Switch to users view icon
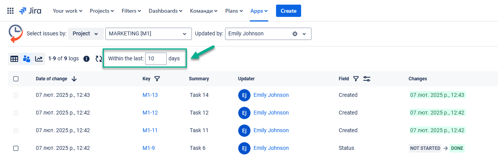The image size is (498, 156). coord(27,59)
